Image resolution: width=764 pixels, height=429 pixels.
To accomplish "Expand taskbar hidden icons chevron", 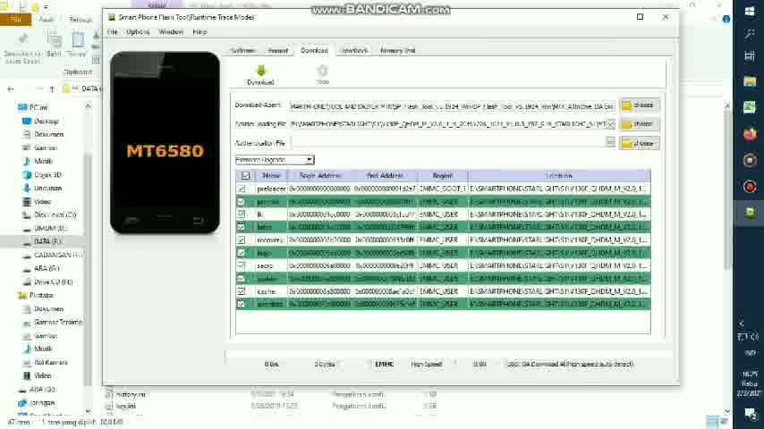I will pyautogui.click(x=741, y=324).
